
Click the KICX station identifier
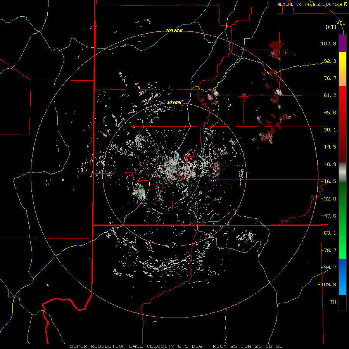pyautogui.click(x=220, y=346)
